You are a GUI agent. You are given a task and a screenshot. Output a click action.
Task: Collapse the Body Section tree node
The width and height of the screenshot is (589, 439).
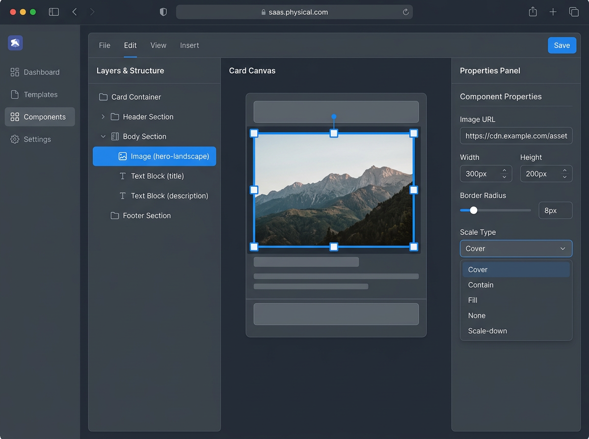tap(103, 136)
